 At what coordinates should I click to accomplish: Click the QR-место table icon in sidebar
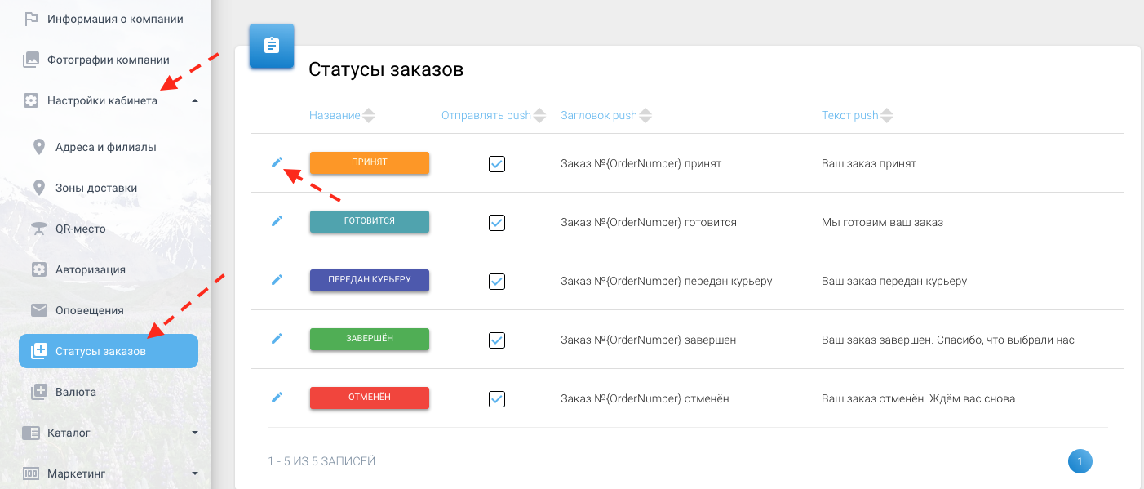click(x=38, y=229)
